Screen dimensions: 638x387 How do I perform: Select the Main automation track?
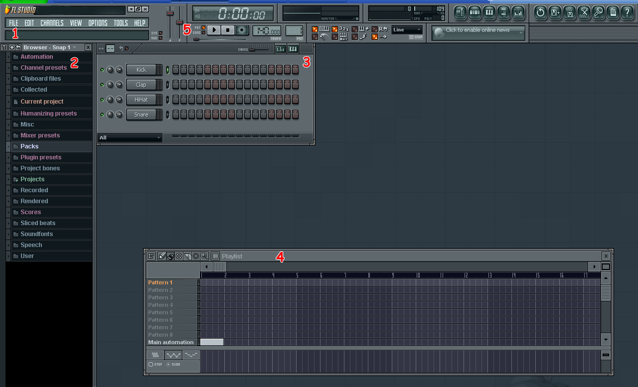pos(172,342)
